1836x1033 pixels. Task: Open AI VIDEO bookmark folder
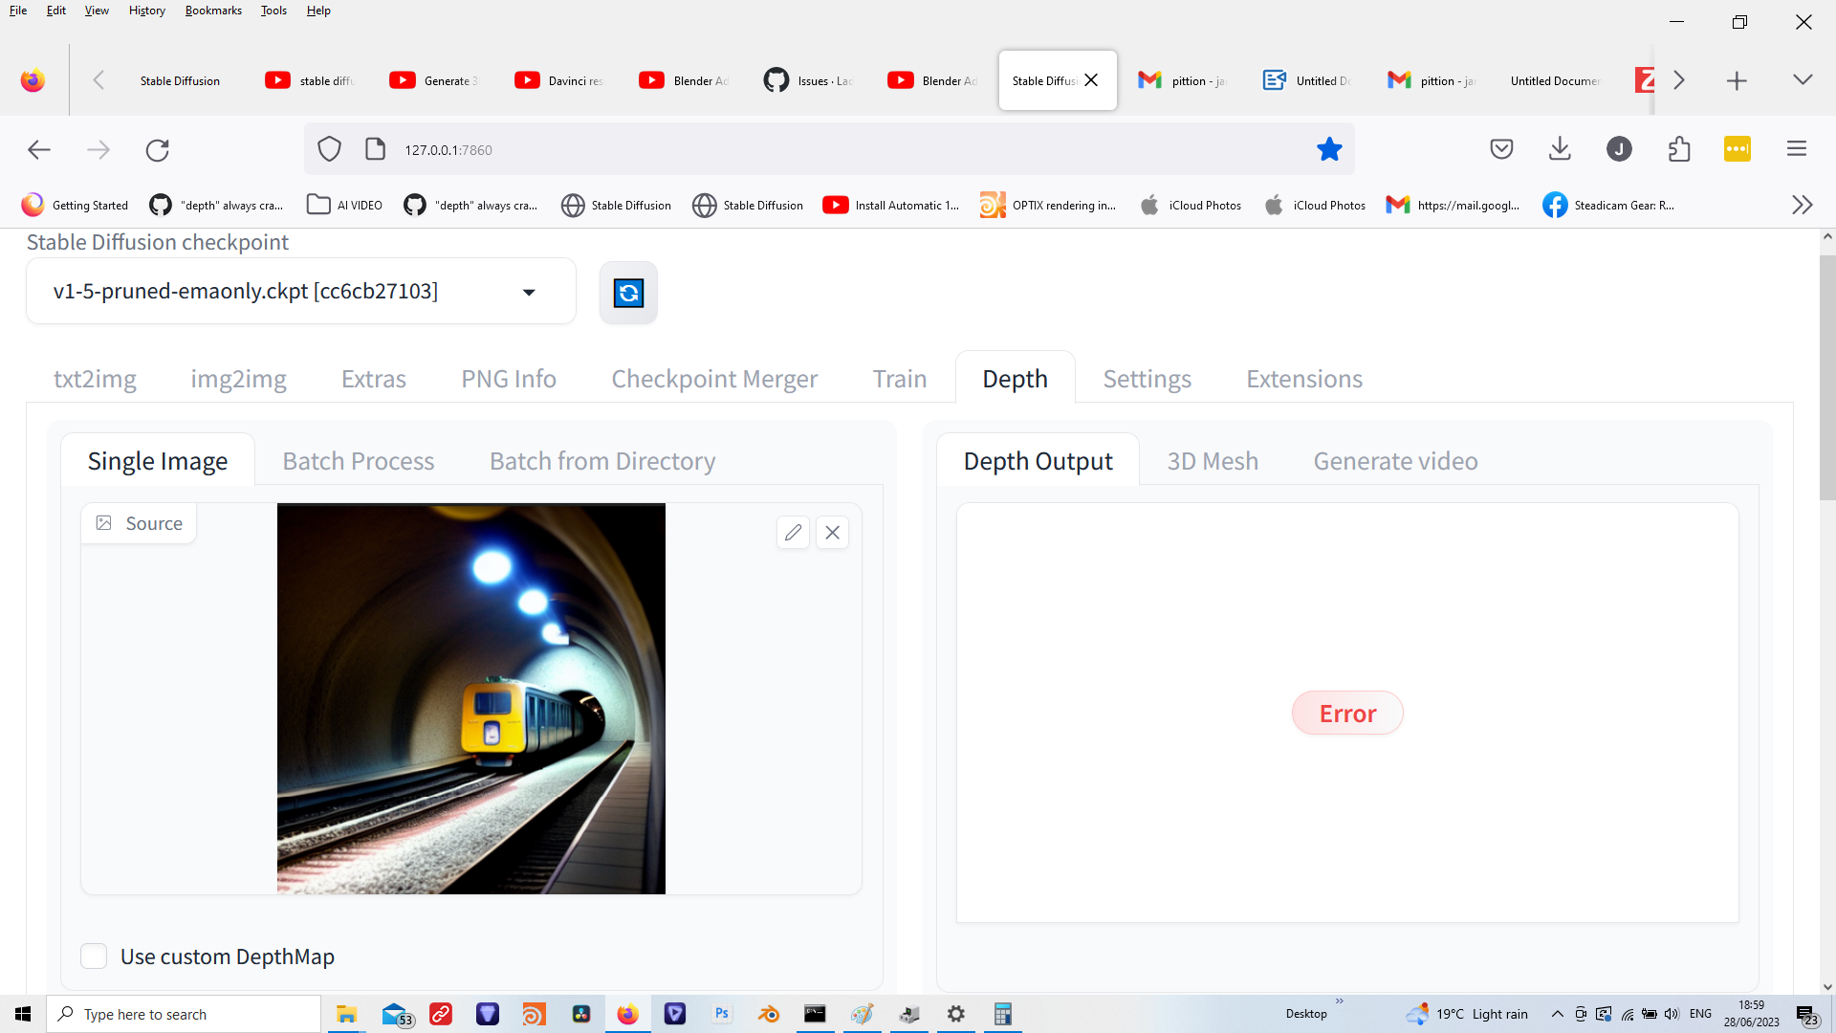(x=345, y=205)
